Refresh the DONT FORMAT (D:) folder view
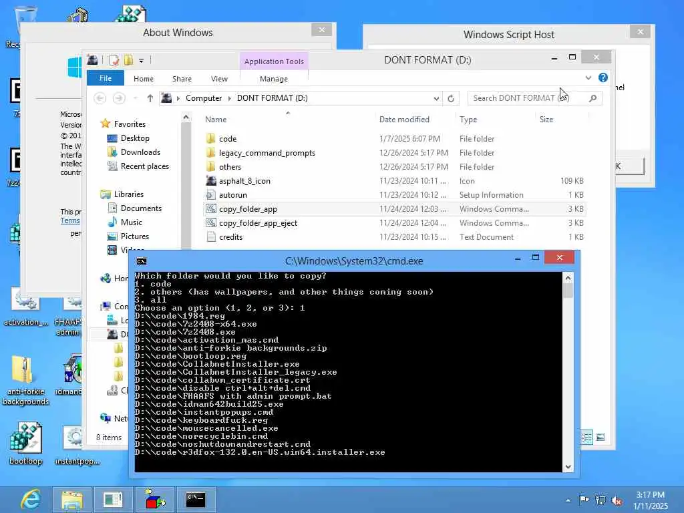Screen dimensions: 684x513 coord(451,99)
